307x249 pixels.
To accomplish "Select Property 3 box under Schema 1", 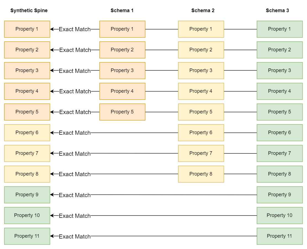I will pos(122,71).
